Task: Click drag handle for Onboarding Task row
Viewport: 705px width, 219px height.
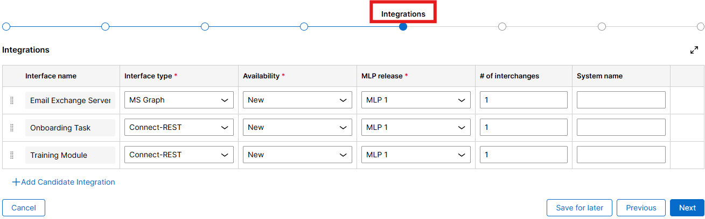Action: pos(12,128)
